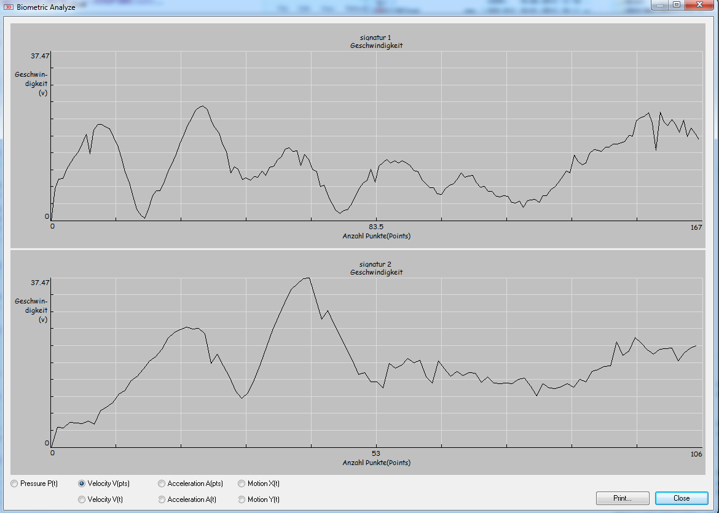
Task: Click the 83.5 x-axis label in signatur 1
Action: click(376, 228)
